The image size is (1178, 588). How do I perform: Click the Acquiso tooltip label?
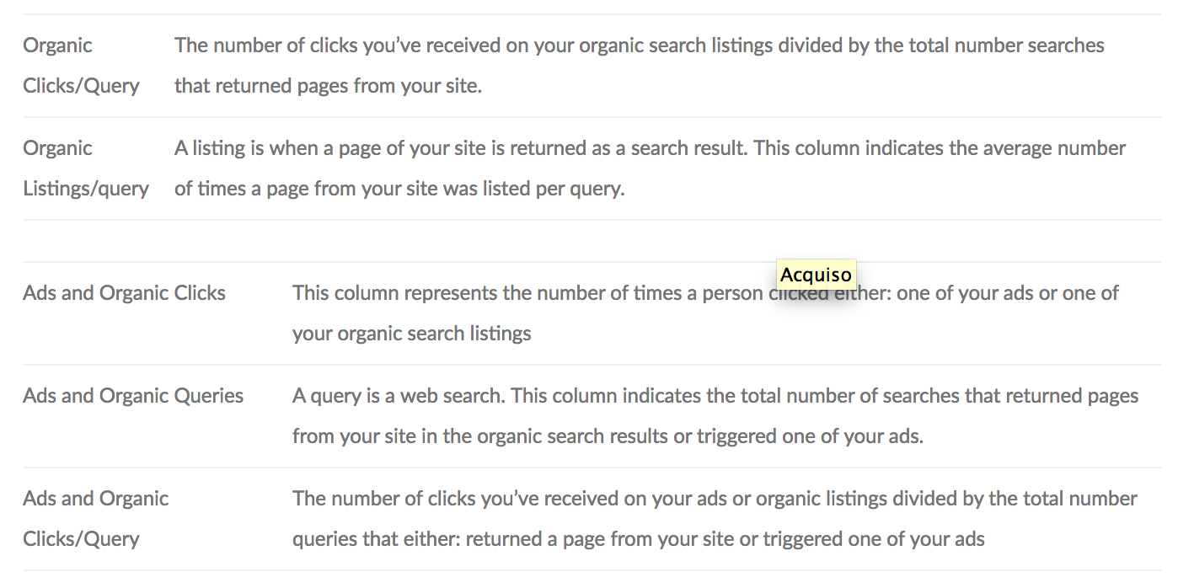click(816, 275)
